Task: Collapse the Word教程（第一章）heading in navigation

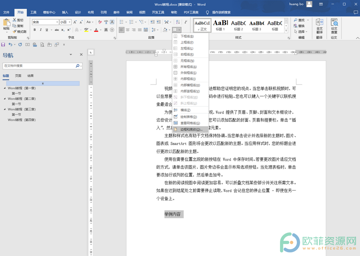Action: 5,88
